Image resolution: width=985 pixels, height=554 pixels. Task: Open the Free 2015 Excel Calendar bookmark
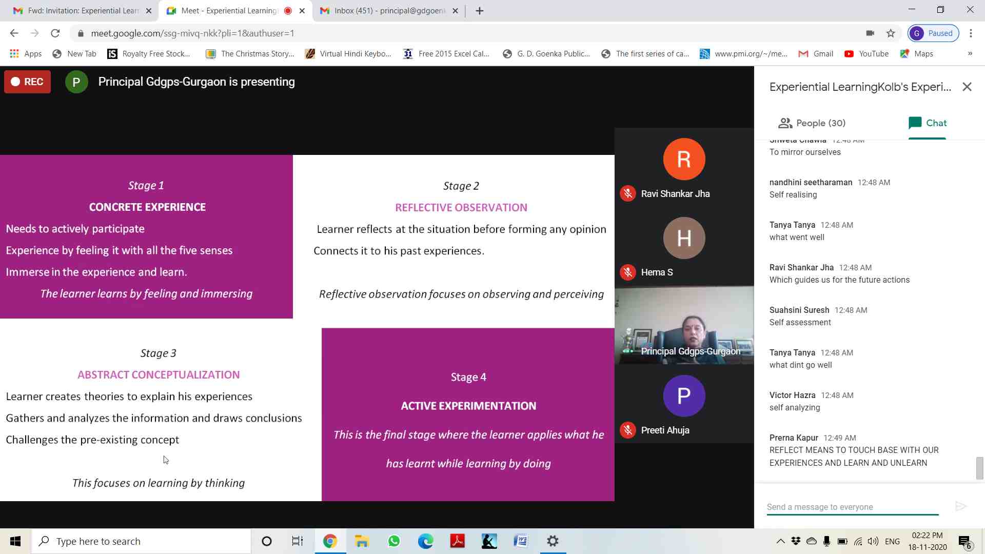[446, 54]
